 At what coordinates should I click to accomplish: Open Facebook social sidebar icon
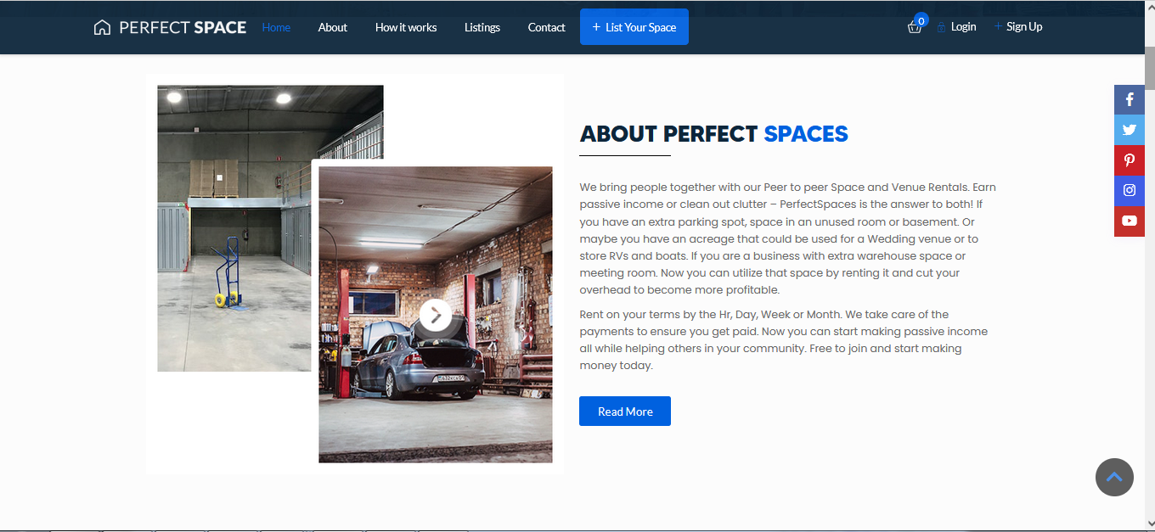point(1130,99)
